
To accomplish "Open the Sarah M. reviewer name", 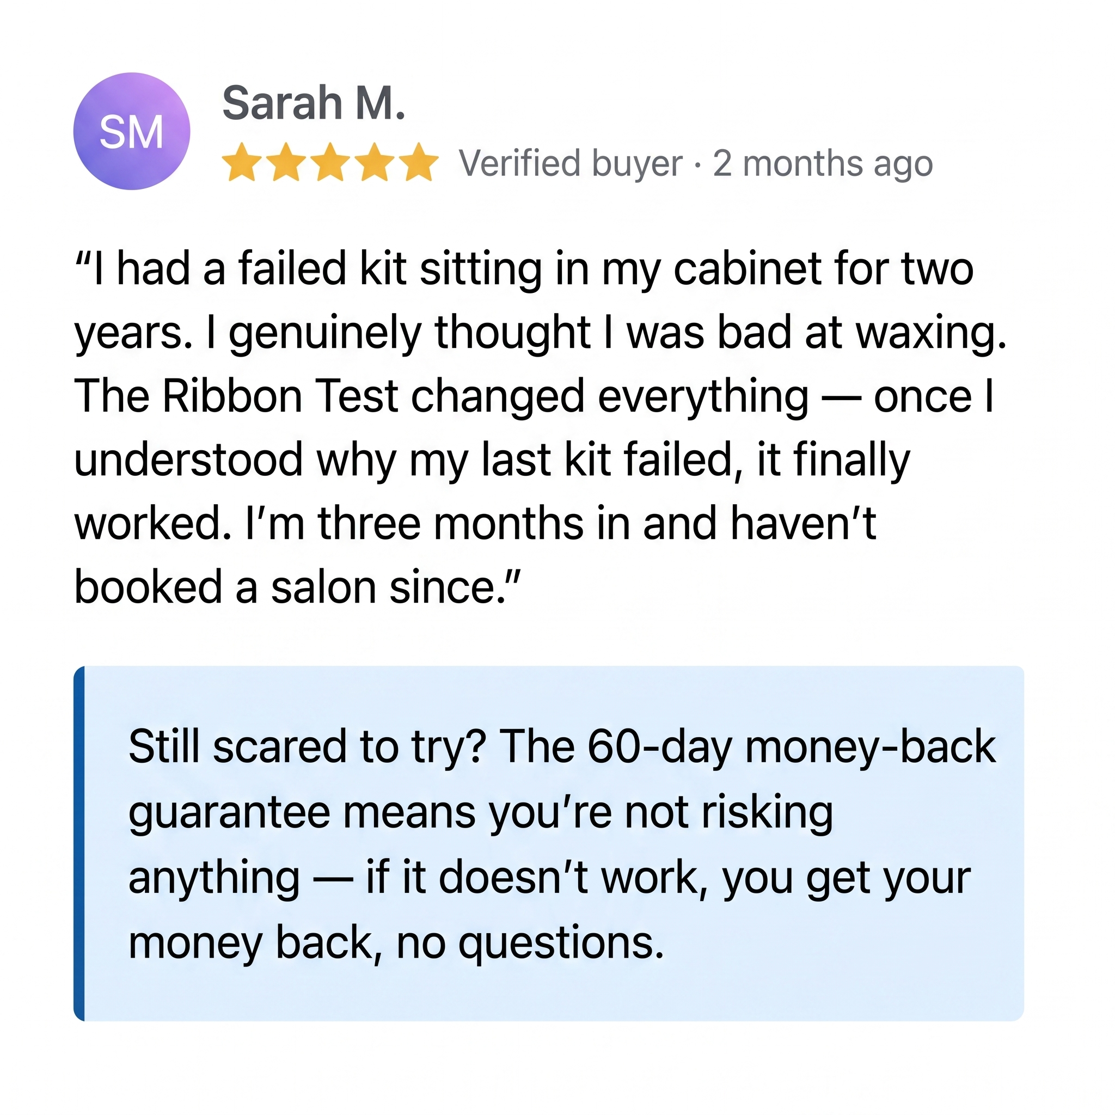I will coord(314,103).
